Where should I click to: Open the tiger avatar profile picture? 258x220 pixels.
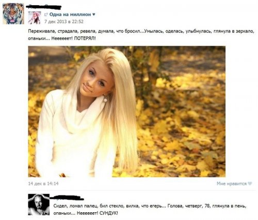13,13
